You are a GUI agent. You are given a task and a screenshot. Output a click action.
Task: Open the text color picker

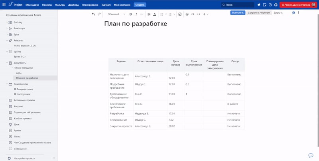(155, 14)
